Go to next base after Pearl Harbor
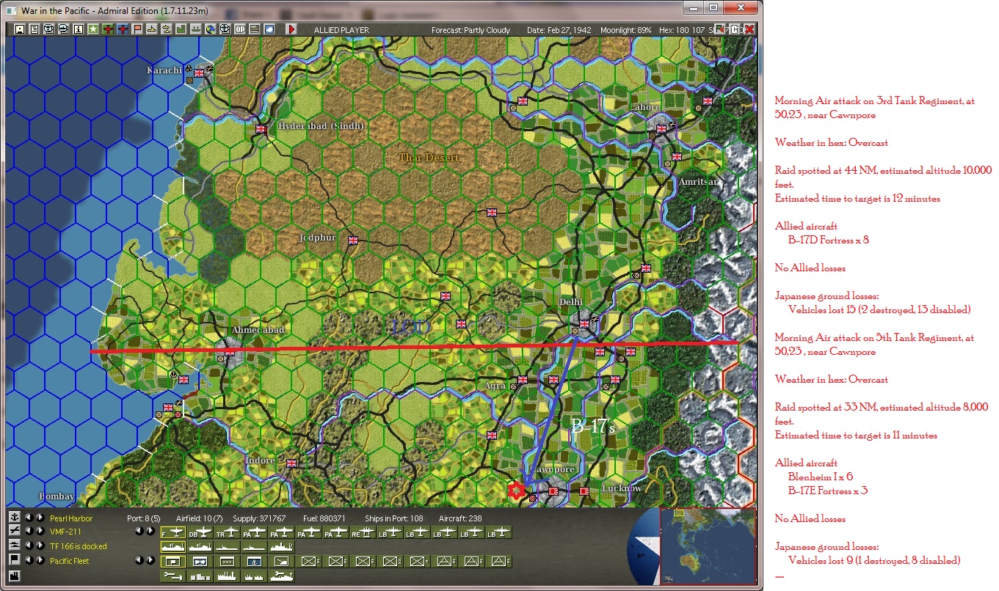999x591 pixels. coord(40,518)
